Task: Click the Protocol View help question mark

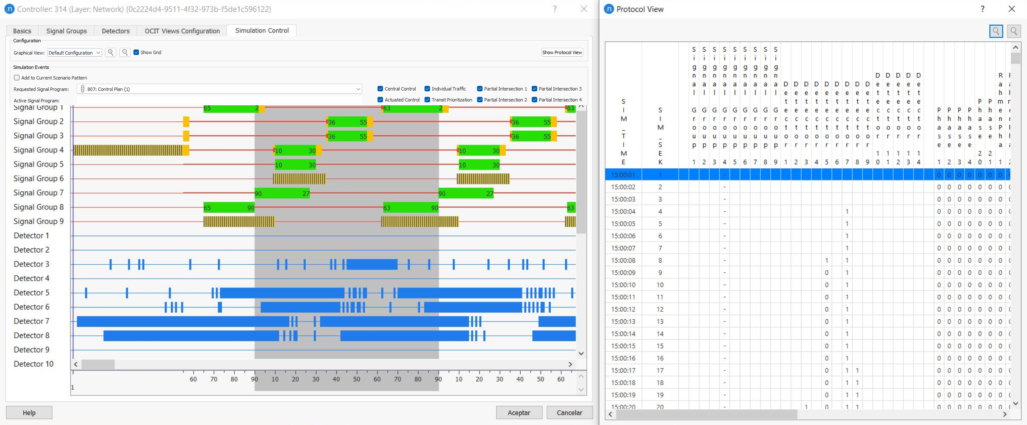Action: pos(983,9)
